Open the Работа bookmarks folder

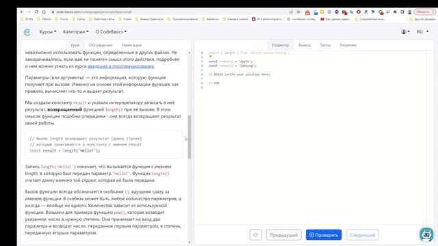click(x=44, y=19)
